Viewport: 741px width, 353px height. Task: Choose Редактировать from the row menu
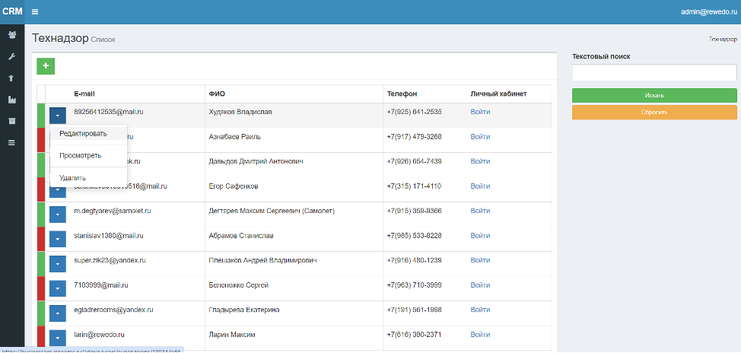[88, 133]
